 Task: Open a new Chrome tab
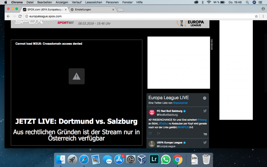coord(121,10)
